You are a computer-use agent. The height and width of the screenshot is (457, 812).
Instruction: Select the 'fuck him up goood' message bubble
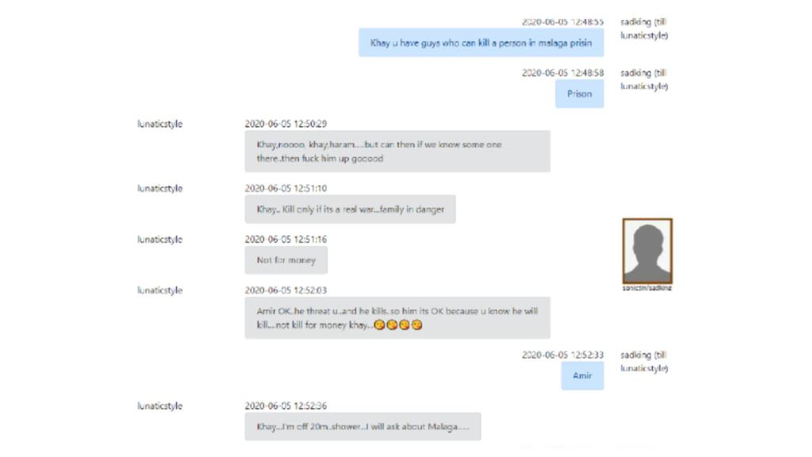[397, 152]
